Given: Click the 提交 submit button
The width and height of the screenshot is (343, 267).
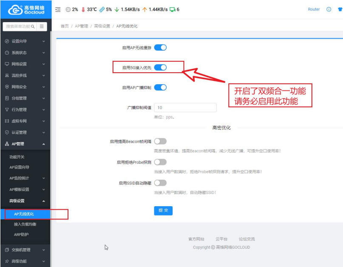Looking at the screenshot, I should (163, 210).
